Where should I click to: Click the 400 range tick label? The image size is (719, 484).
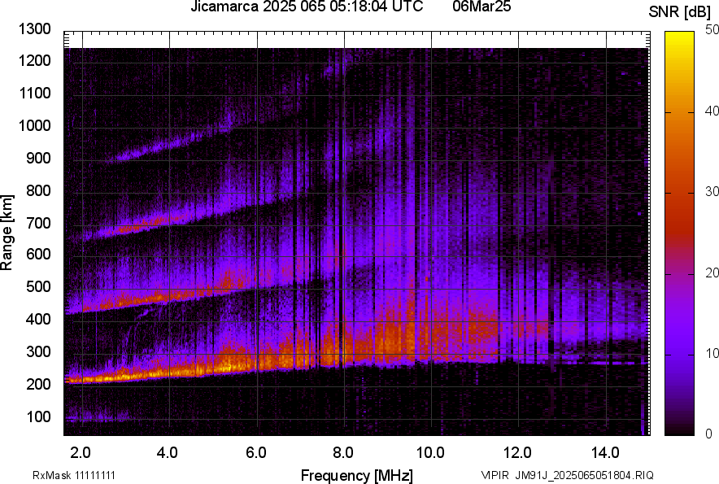(40, 320)
